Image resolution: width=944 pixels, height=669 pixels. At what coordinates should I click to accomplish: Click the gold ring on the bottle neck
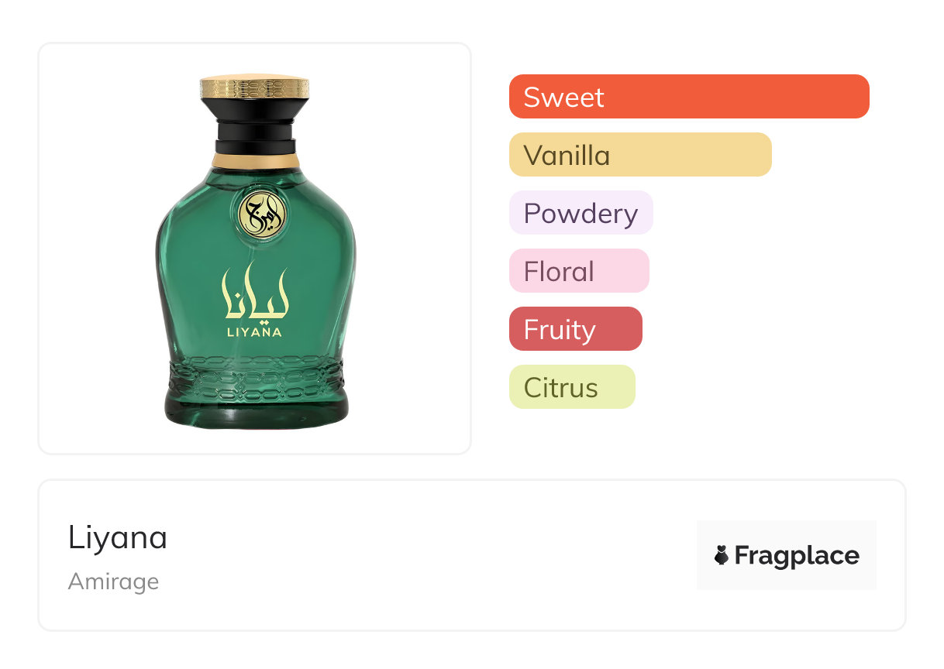[x=255, y=161]
